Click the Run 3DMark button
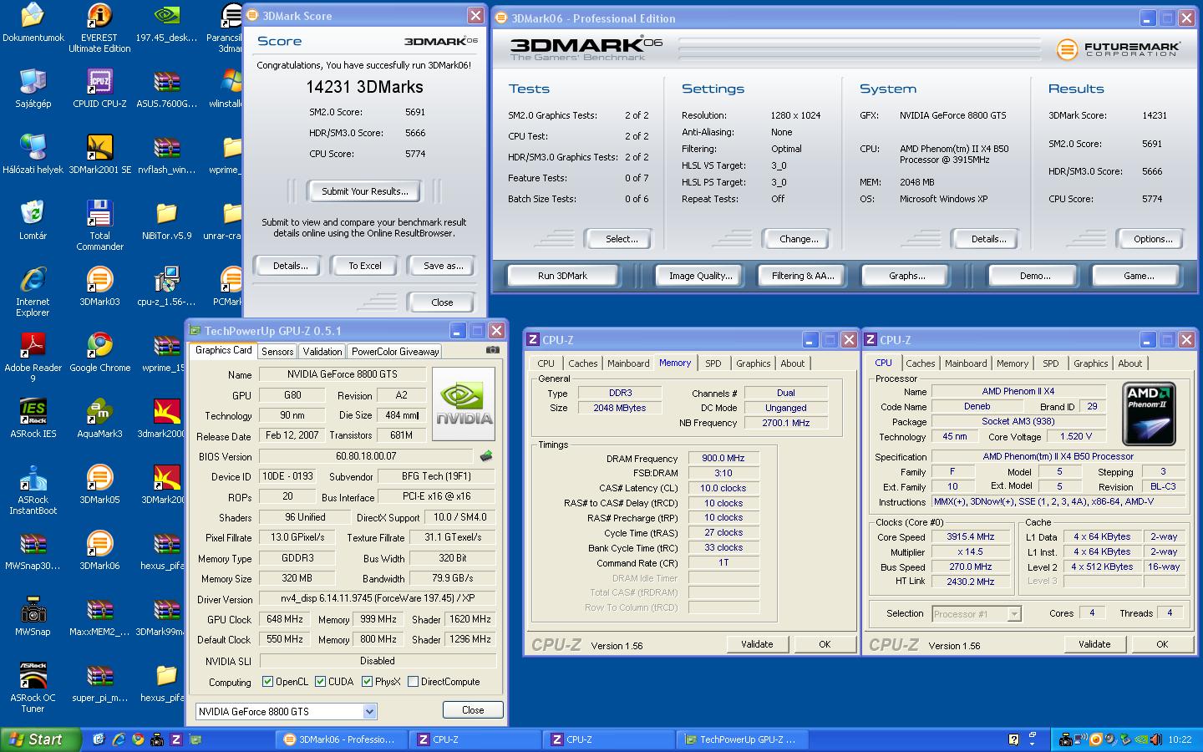Viewport: 1203px width, 752px height. (562, 276)
